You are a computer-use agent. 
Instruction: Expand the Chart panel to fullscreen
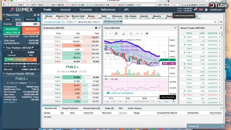tap(175, 28)
